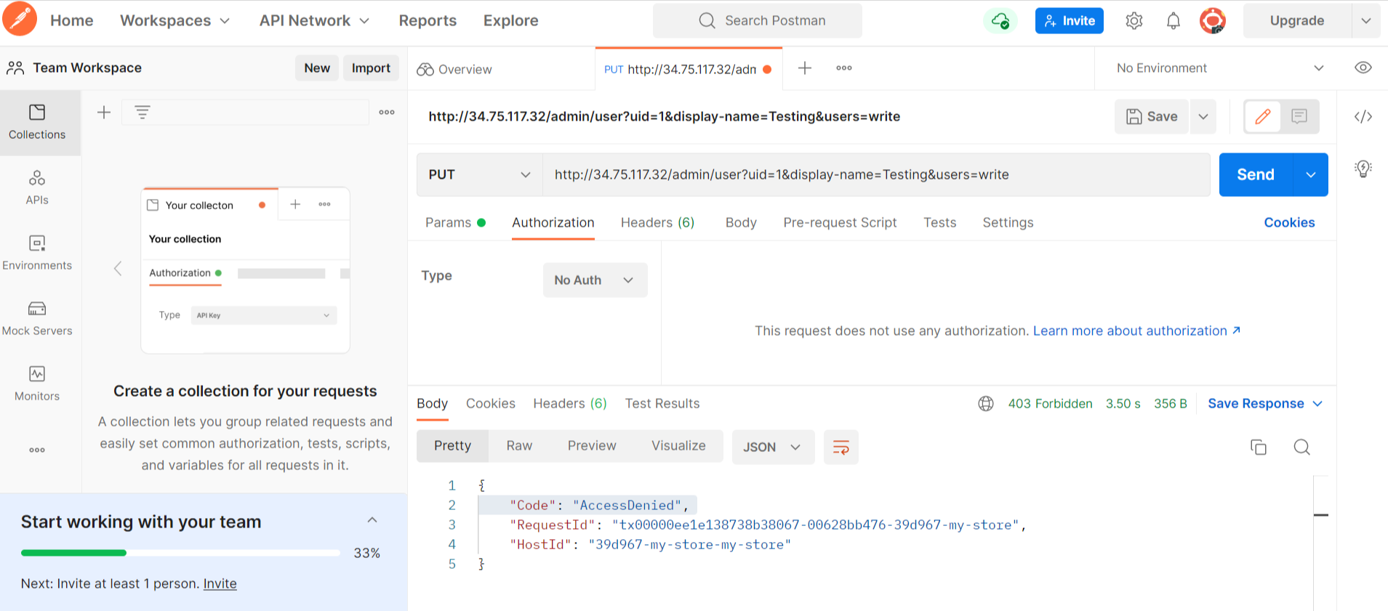This screenshot has width=1388, height=611.
Task: Open the Test Results tab
Action: 662,403
